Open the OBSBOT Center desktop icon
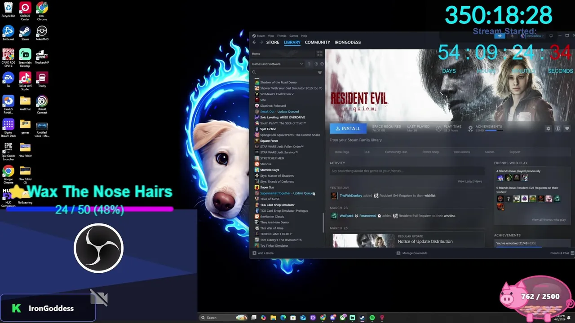The width and height of the screenshot is (575, 323). (25, 12)
